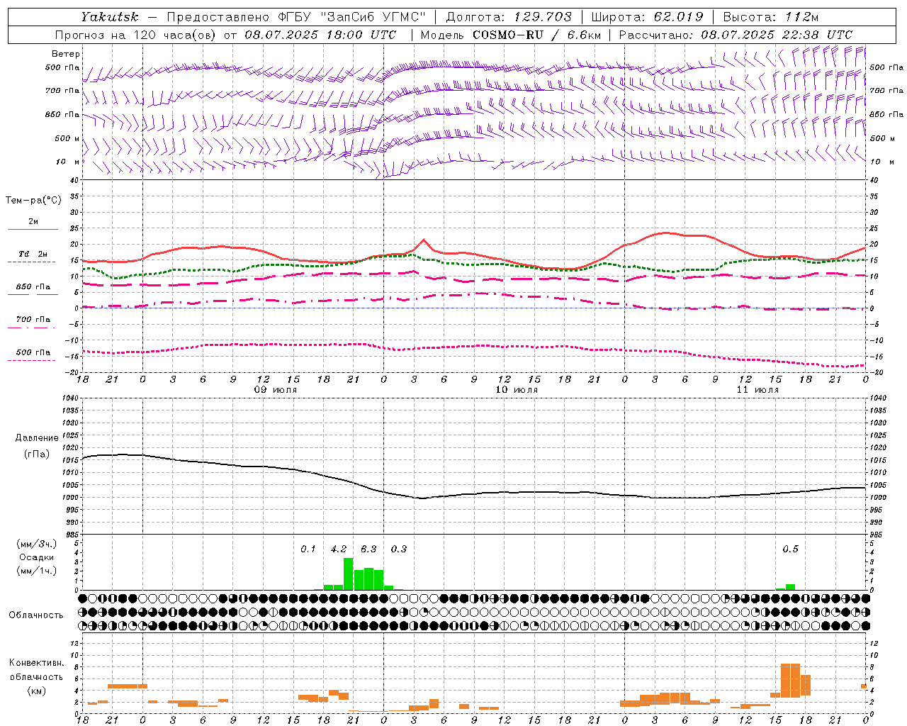The width and height of the screenshot is (907, 726).
Task: Click the '0.3' precipitation amount value
Action: pos(399,549)
